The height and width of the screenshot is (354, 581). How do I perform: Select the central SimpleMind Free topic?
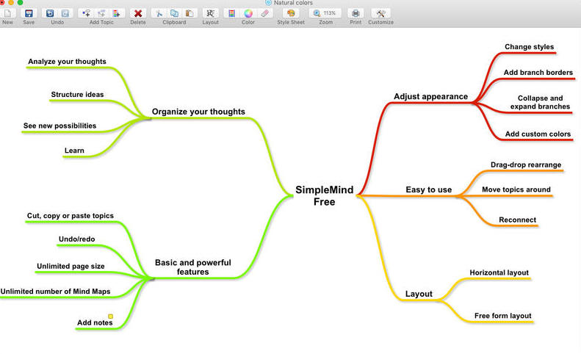click(324, 195)
